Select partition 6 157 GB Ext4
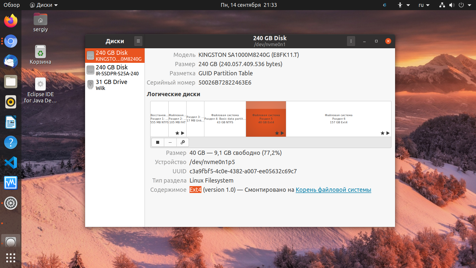The image size is (476, 268). (x=339, y=119)
